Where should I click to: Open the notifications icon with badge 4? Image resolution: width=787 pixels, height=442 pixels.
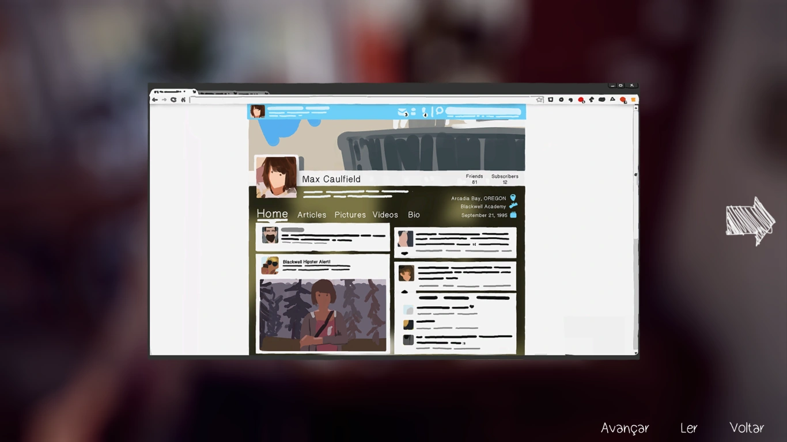(424, 112)
